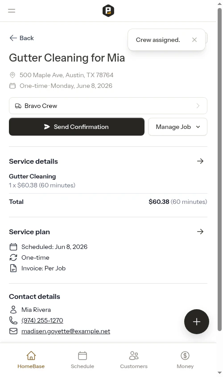This screenshot has height=377, width=223.
Task: Click the envelope email icon
Action: coord(13,331)
